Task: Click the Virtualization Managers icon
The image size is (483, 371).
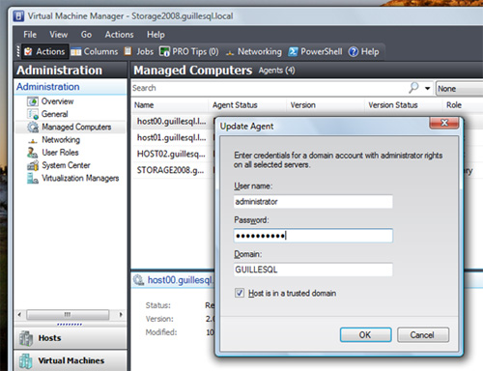Action: click(33, 179)
